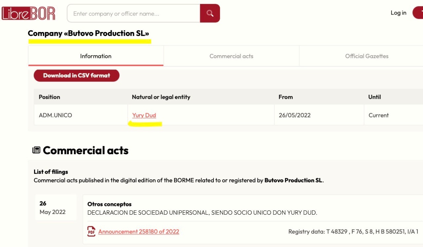Focus the company or officer search field
This screenshot has height=247, width=423.
[134, 13]
